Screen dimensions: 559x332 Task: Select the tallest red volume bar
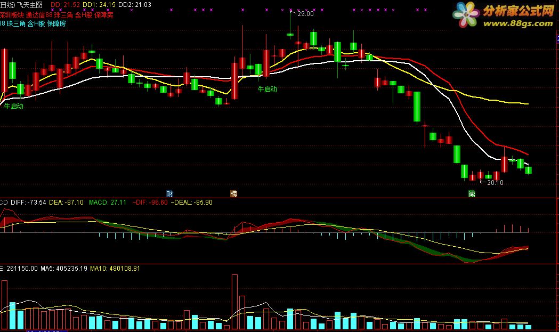234,302
